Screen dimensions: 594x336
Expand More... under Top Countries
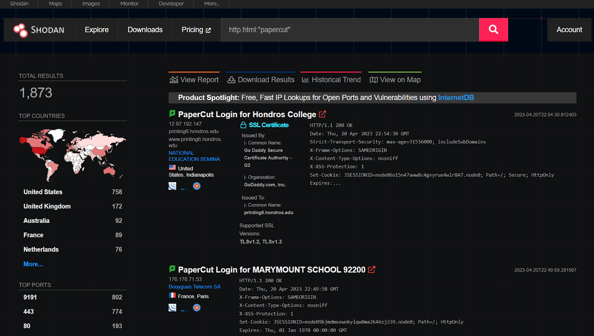[x=33, y=264]
